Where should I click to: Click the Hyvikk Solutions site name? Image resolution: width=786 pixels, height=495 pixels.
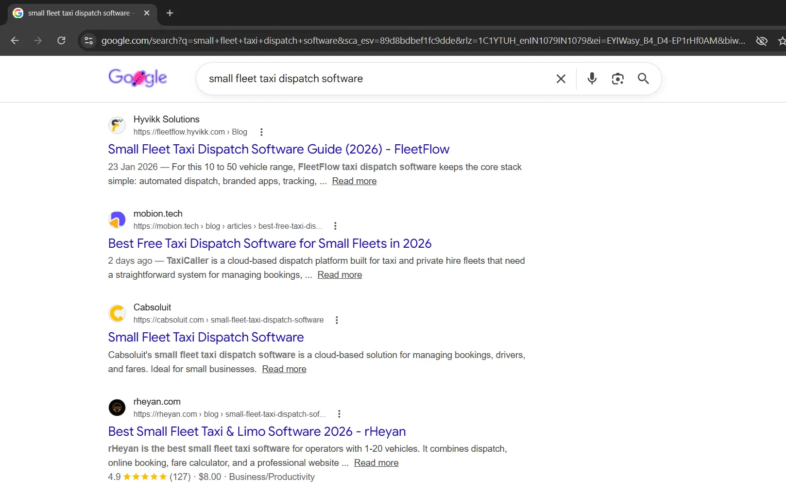click(167, 119)
